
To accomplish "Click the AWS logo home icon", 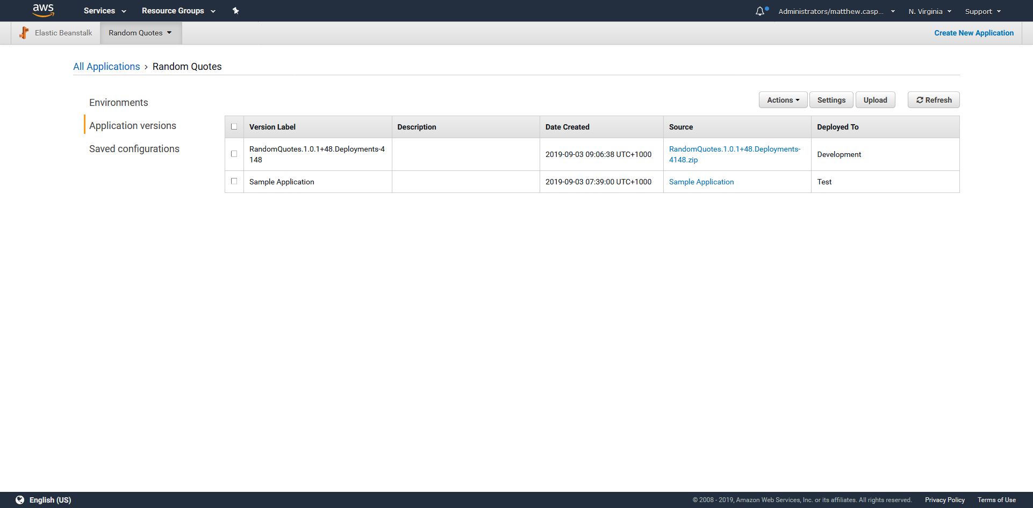I will [x=43, y=10].
